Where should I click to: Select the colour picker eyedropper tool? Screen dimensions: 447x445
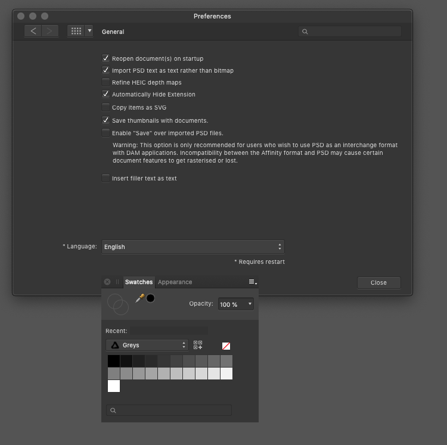(x=139, y=298)
